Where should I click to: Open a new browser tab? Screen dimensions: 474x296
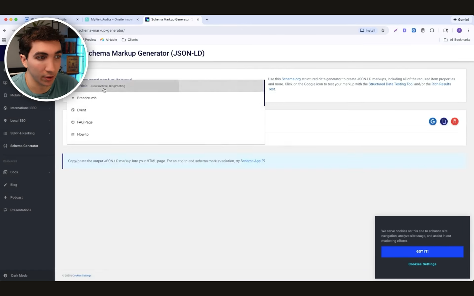pos(207,19)
